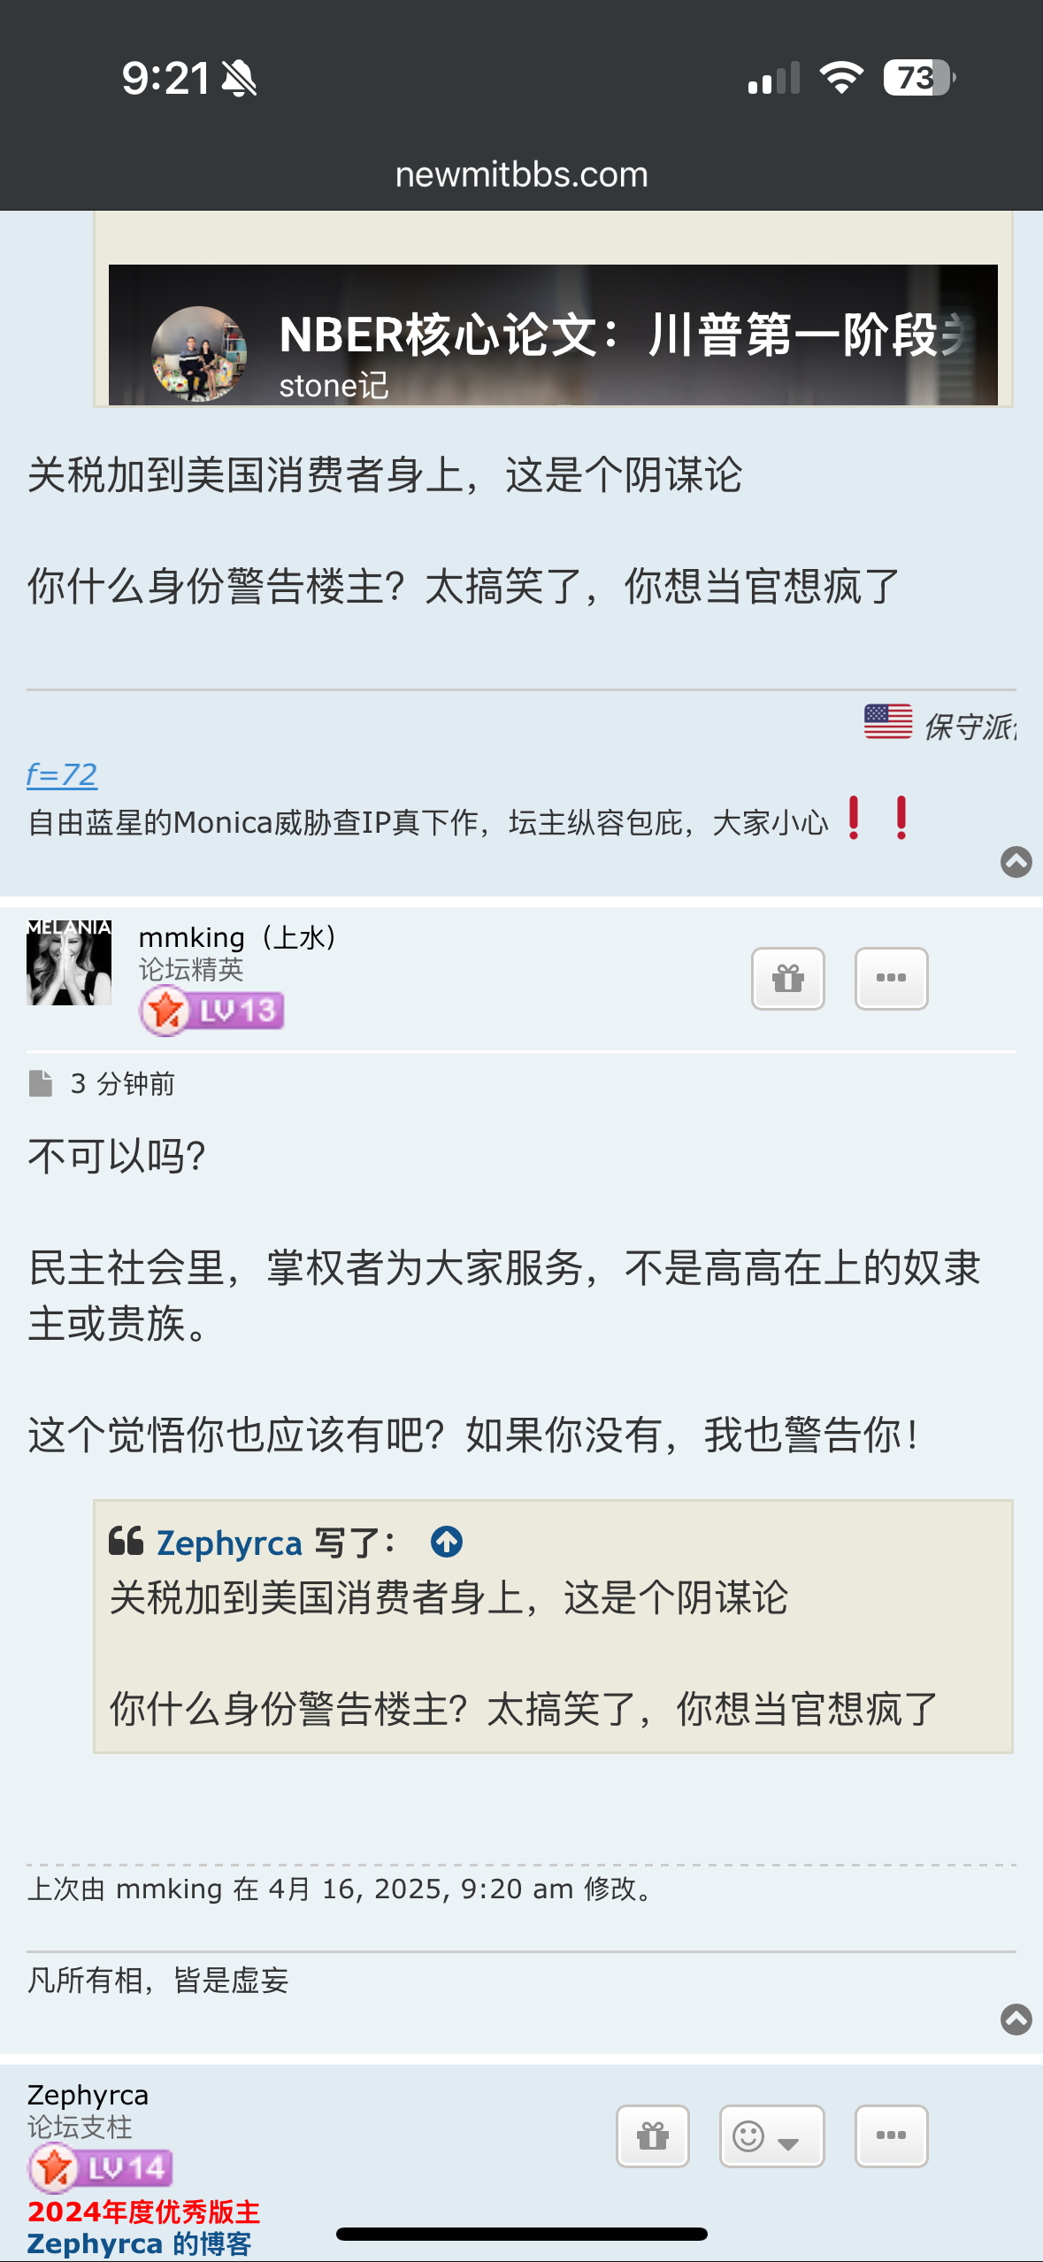Tap the American flag icon in signature
The height and width of the screenshot is (2262, 1043).
coord(888,721)
